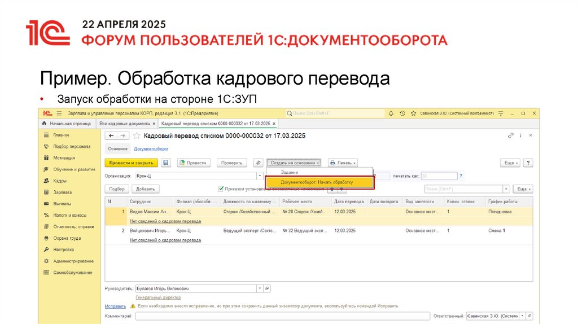Open the Охрана труда section

[67, 238]
